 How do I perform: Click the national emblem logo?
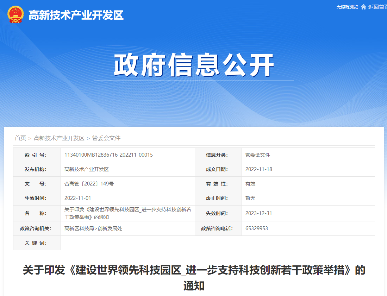[x=15, y=15]
